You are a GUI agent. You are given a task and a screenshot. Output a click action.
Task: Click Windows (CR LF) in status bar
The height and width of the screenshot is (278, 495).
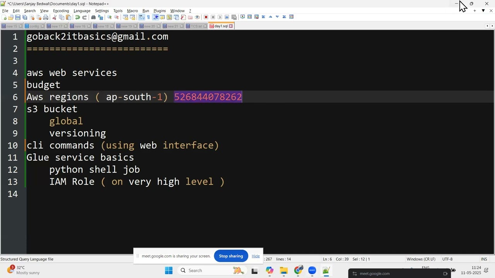421,259
